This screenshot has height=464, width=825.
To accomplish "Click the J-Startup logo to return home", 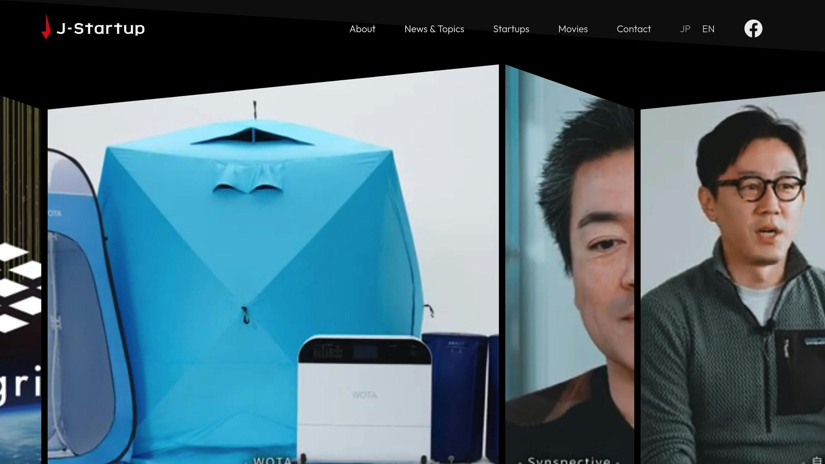I will coord(93,28).
